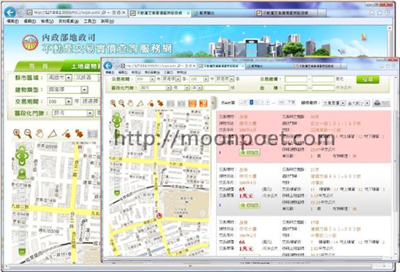Click first grey grid icon in front window toolbar
This screenshot has width=400, height=272.
pos(170,103)
